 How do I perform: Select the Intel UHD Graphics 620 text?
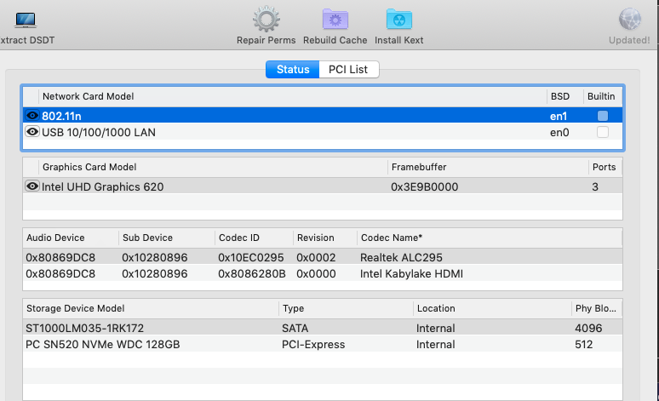click(x=102, y=186)
